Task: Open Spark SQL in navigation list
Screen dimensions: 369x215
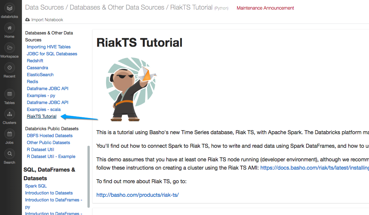Action: (36, 186)
